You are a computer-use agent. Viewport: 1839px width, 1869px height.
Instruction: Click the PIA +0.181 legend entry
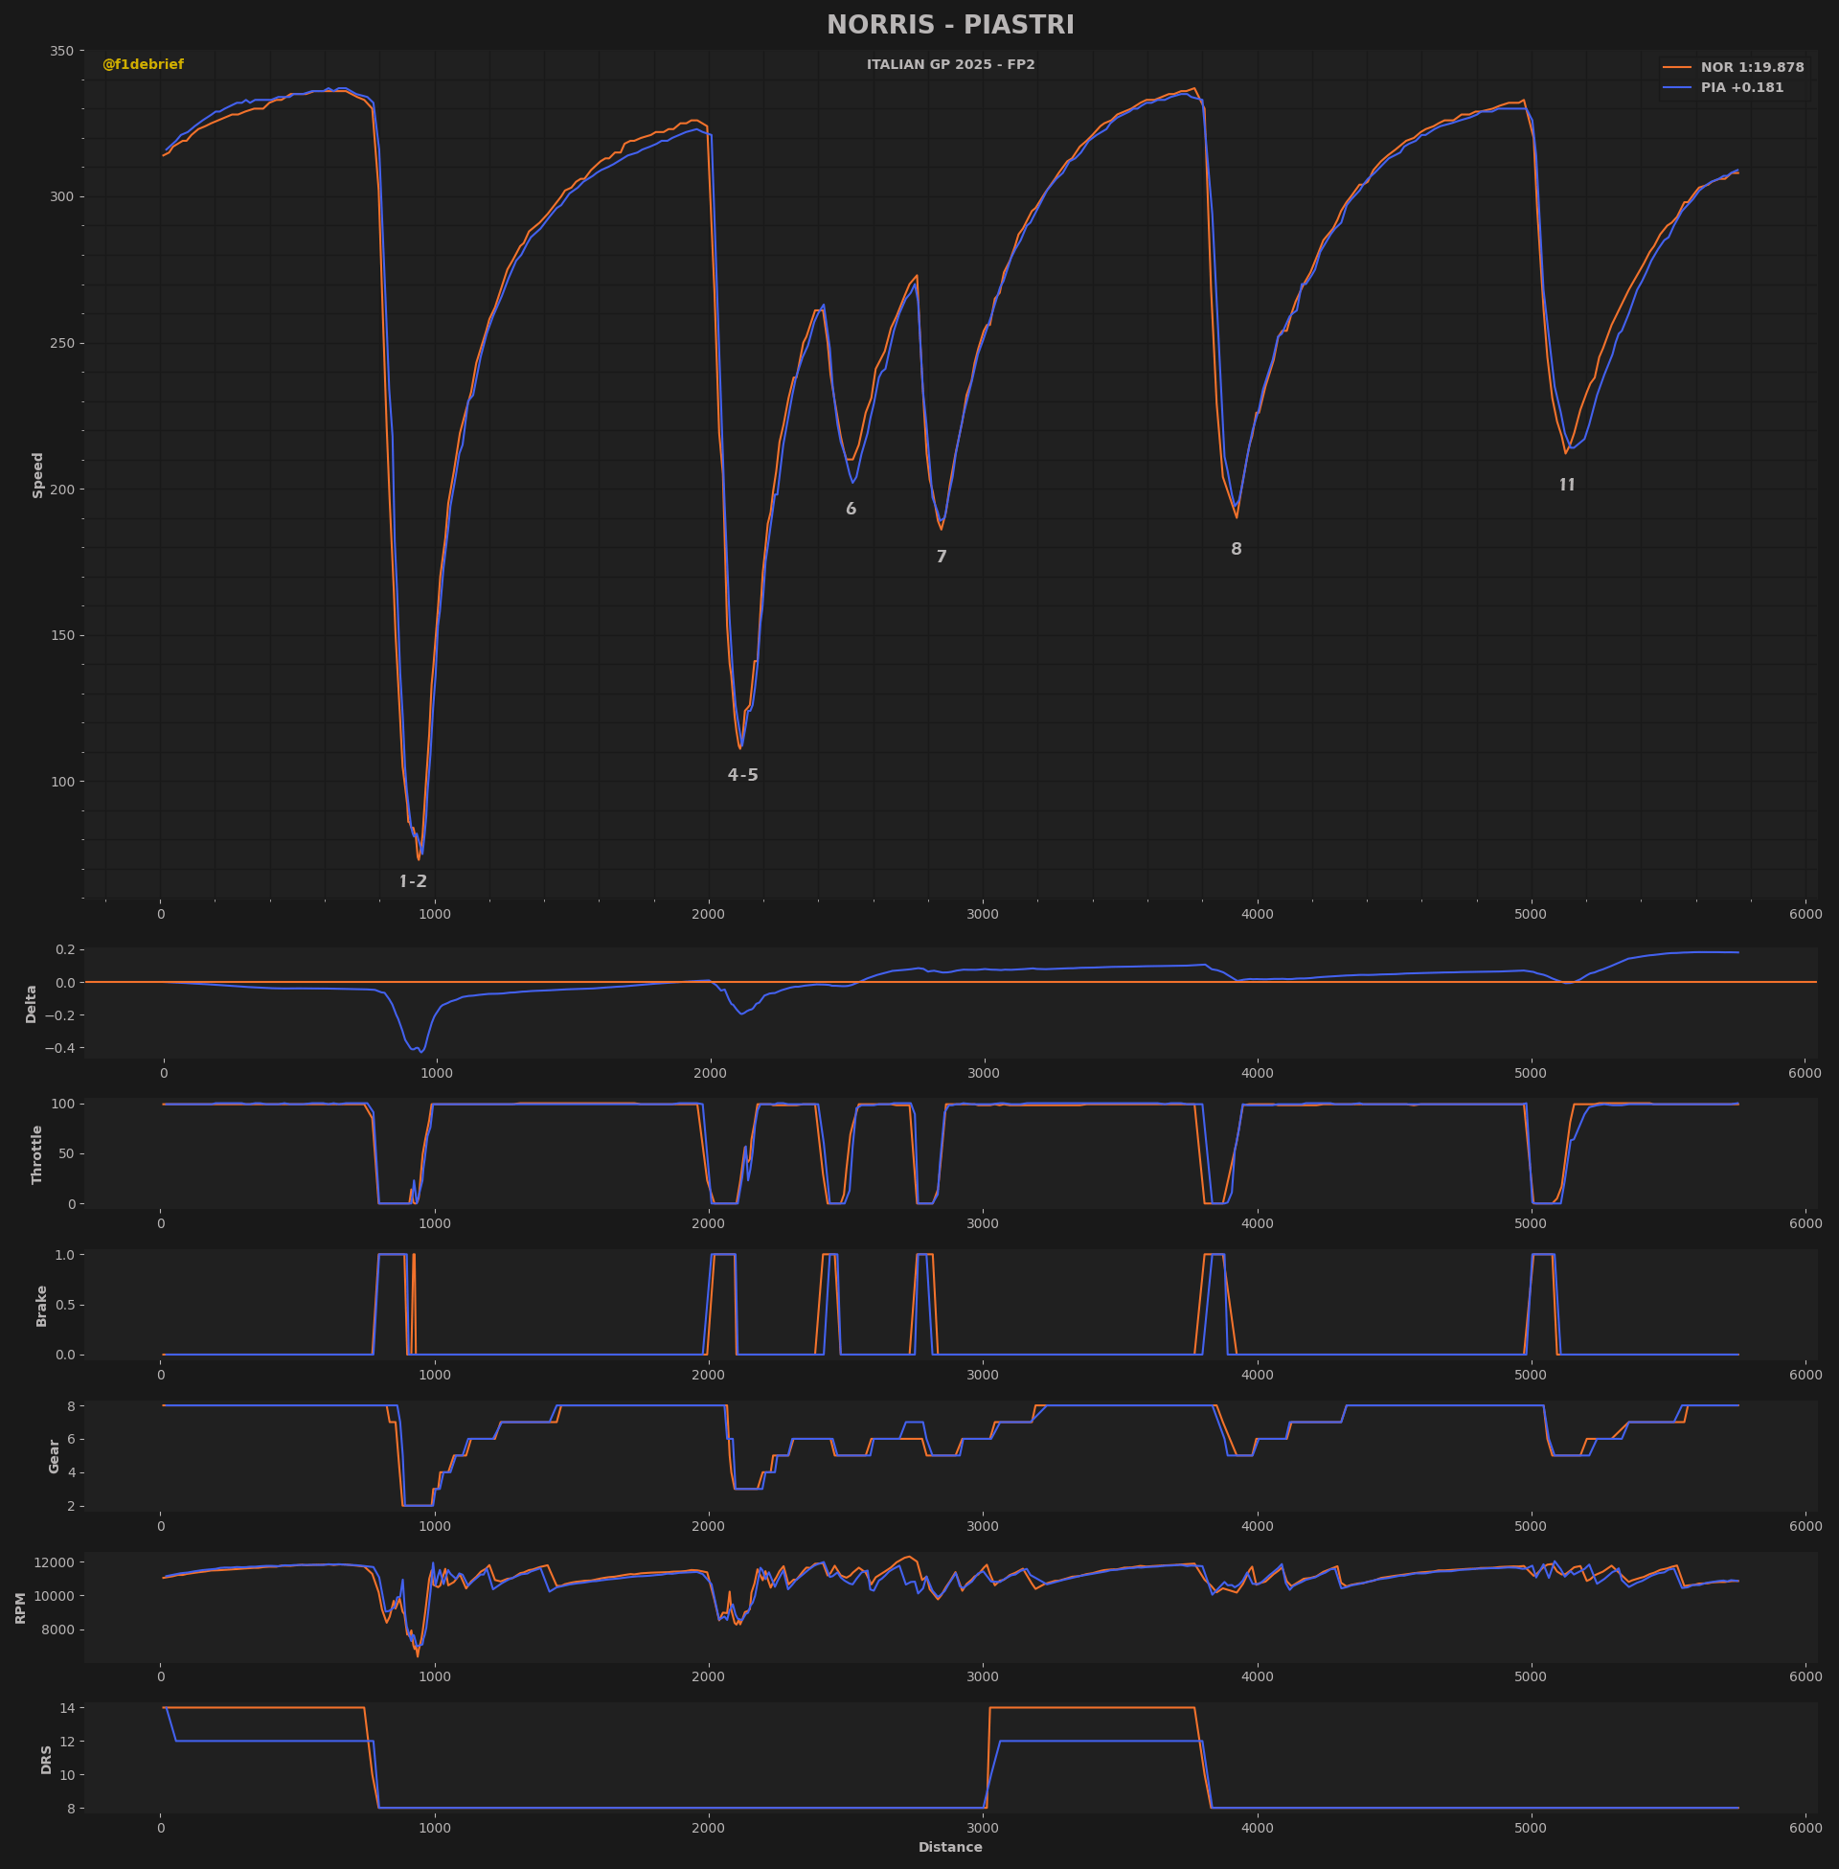(x=1741, y=88)
